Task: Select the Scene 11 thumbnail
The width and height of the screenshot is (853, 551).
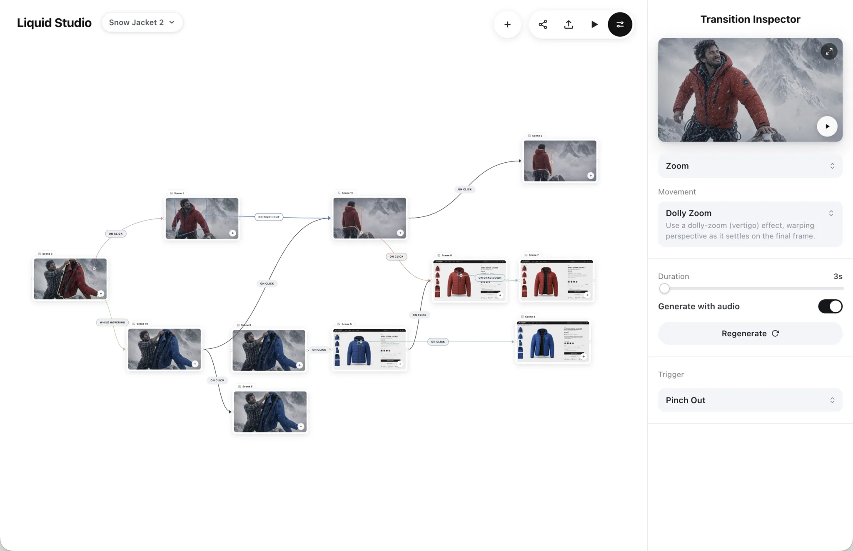Action: coord(369,218)
